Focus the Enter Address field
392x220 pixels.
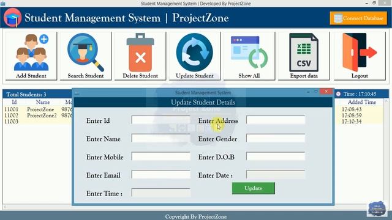pyautogui.click(x=276, y=120)
